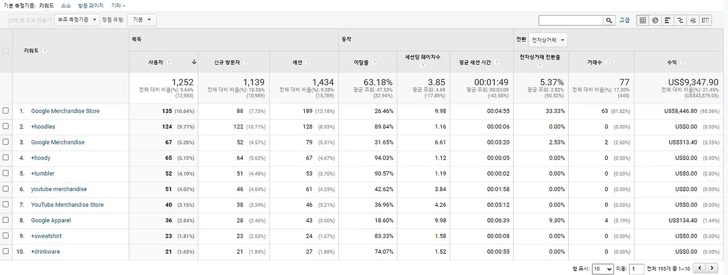728x275 pixels.
Task: Check the box for +hoody row
Action: pyautogui.click(x=6, y=157)
